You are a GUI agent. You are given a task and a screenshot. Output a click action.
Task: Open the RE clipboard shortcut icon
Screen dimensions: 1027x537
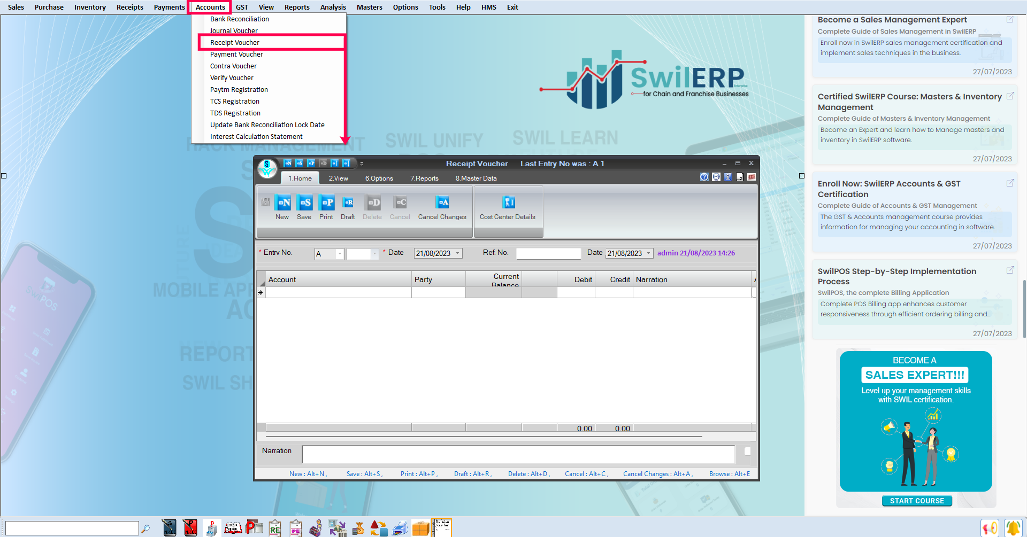(275, 528)
